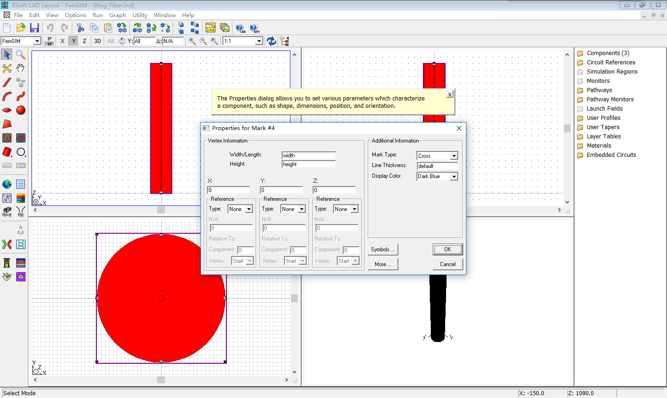Open the Utility menu
Screen dimensions: 667x398
140,15
